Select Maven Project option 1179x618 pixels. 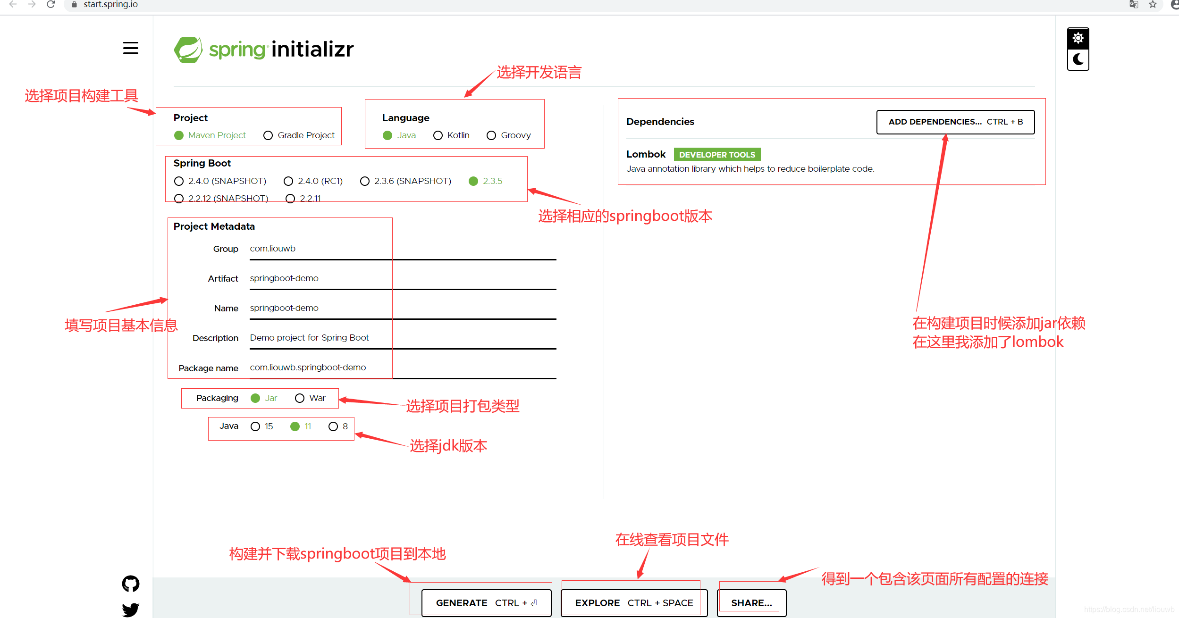click(x=210, y=135)
